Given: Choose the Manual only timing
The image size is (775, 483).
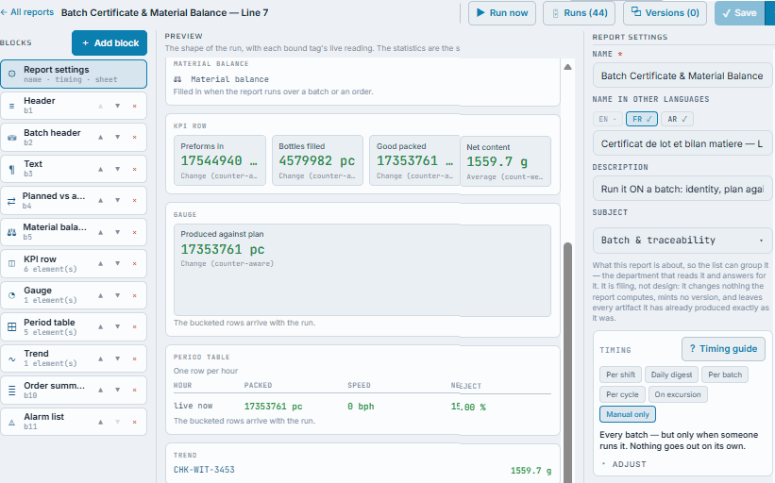Looking at the screenshot, I should (628, 414).
